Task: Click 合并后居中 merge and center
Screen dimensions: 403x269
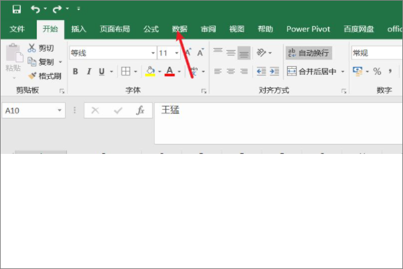Action: tap(311, 72)
